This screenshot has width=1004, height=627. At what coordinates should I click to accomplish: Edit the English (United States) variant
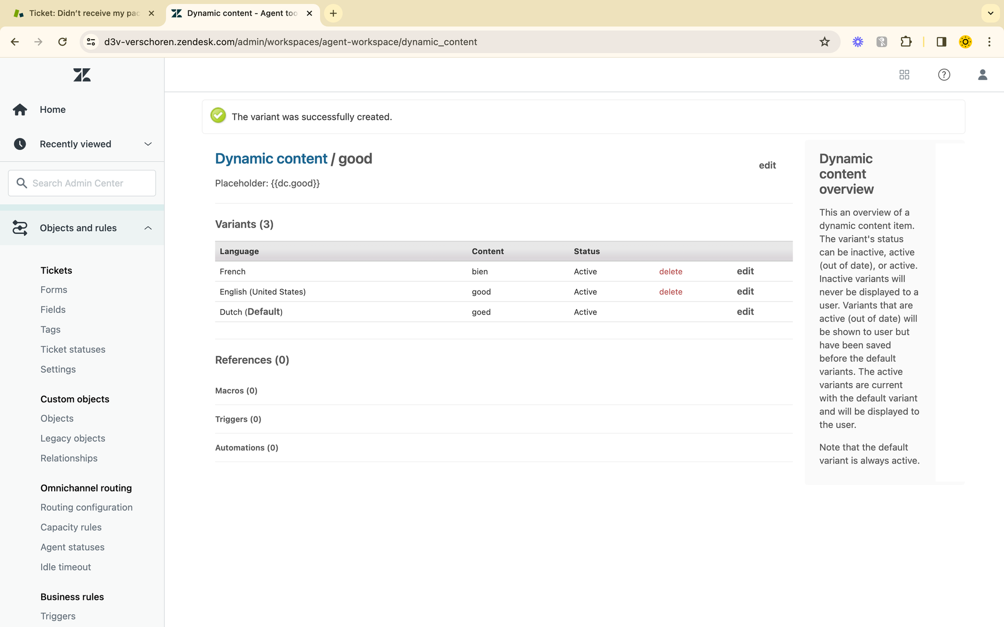(745, 291)
